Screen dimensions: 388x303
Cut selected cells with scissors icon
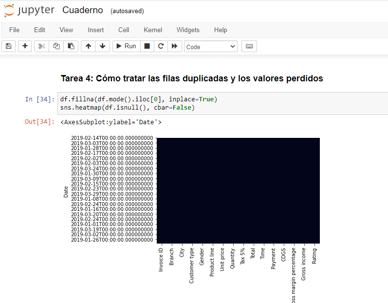(x=41, y=46)
